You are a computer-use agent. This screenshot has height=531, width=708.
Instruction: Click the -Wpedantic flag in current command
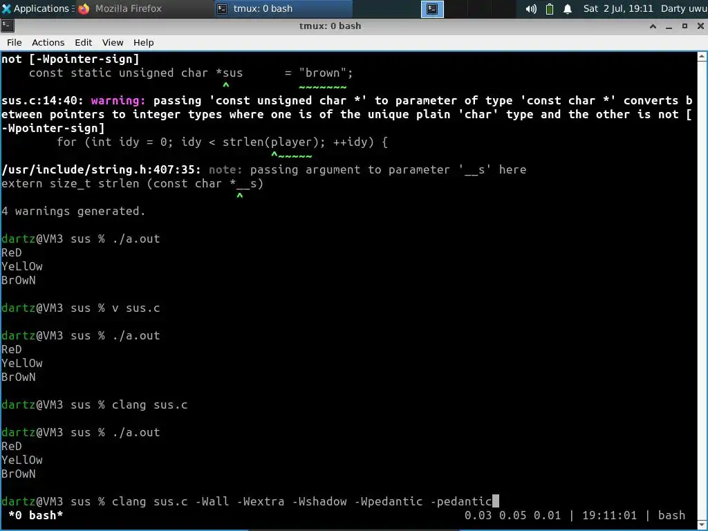[389, 501]
